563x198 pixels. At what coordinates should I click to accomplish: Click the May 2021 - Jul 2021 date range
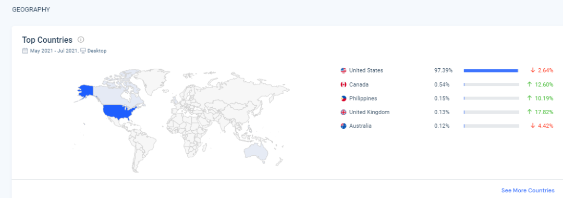54,51
